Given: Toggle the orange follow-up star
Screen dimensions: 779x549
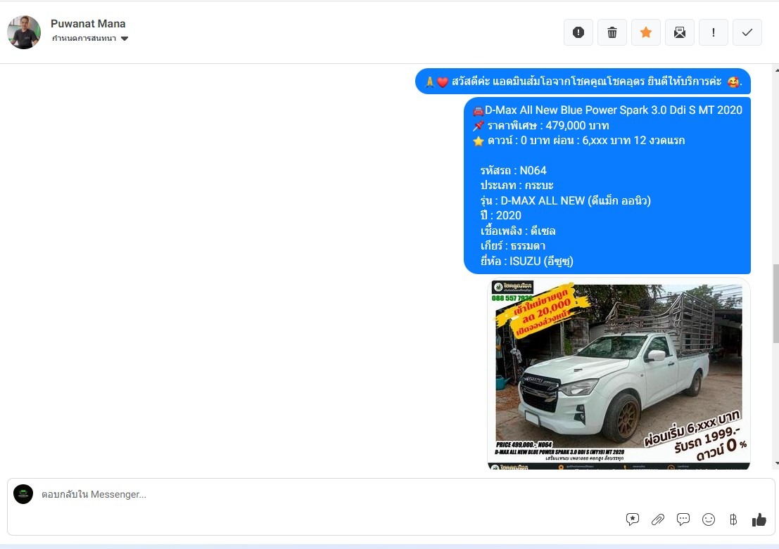Looking at the screenshot, I should [x=646, y=32].
